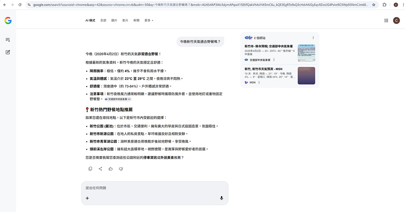Show conversation history from the sidebar icon
The image size is (405, 212).
(x=8, y=39)
